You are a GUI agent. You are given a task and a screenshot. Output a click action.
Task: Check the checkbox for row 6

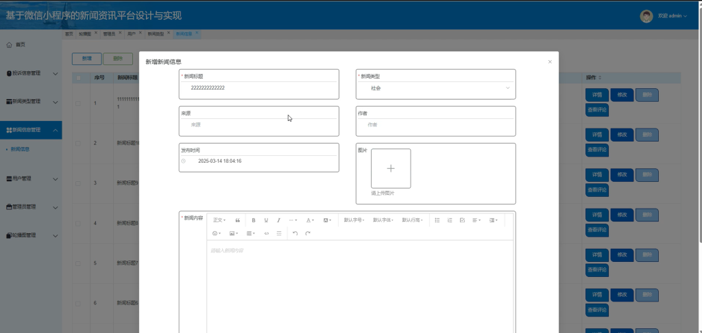(78, 303)
